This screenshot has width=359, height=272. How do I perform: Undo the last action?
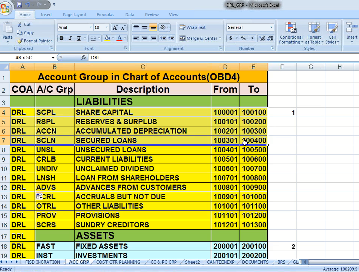[28, 5]
